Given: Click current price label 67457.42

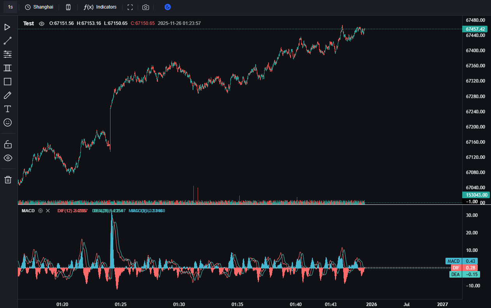Looking at the screenshot, I should [475, 29].
